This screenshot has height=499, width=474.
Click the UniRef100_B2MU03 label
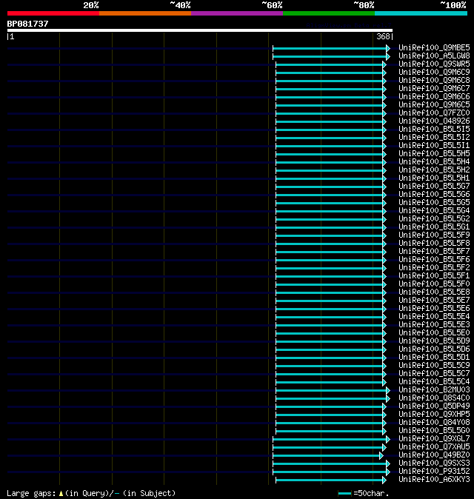click(x=434, y=390)
